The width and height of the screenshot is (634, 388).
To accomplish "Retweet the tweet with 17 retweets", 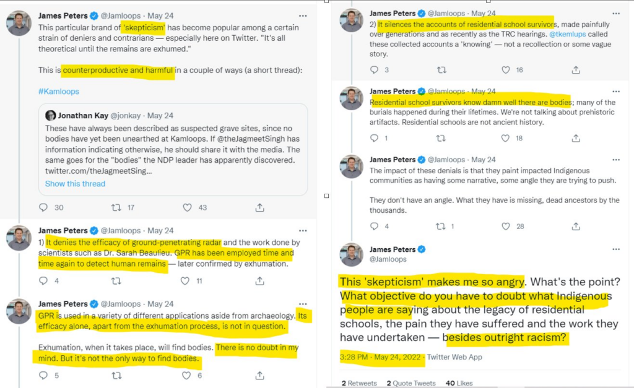I will (116, 208).
